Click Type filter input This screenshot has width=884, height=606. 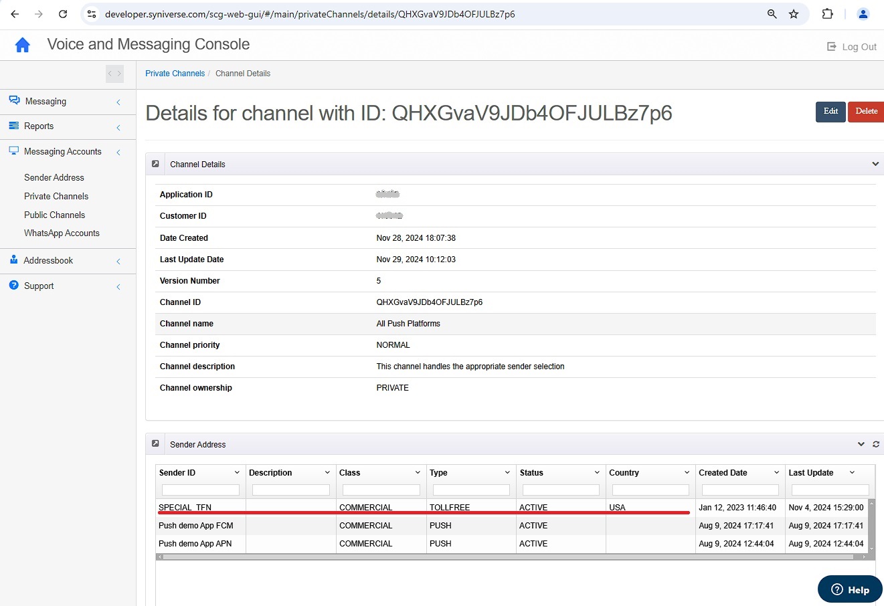471,490
